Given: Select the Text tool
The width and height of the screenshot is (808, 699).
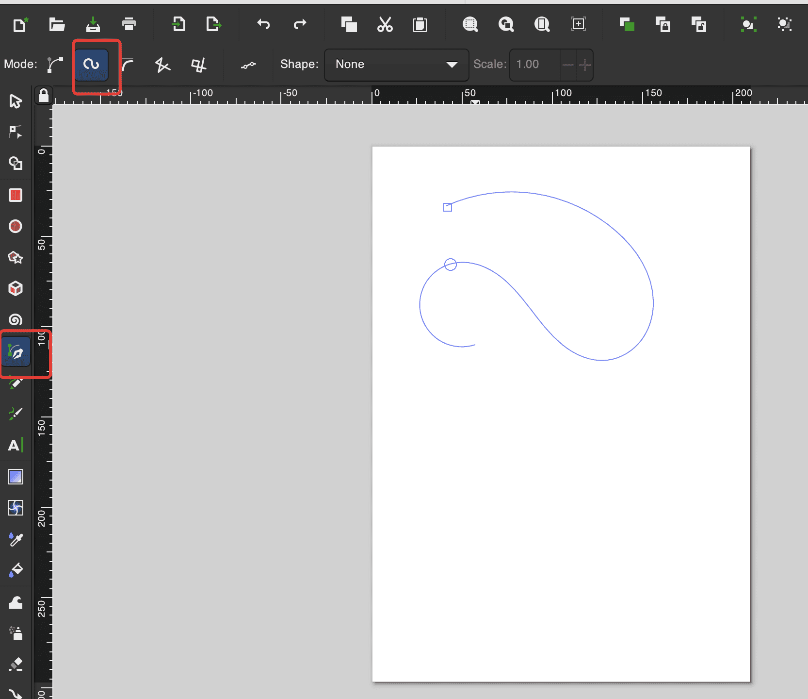Looking at the screenshot, I should [x=16, y=445].
